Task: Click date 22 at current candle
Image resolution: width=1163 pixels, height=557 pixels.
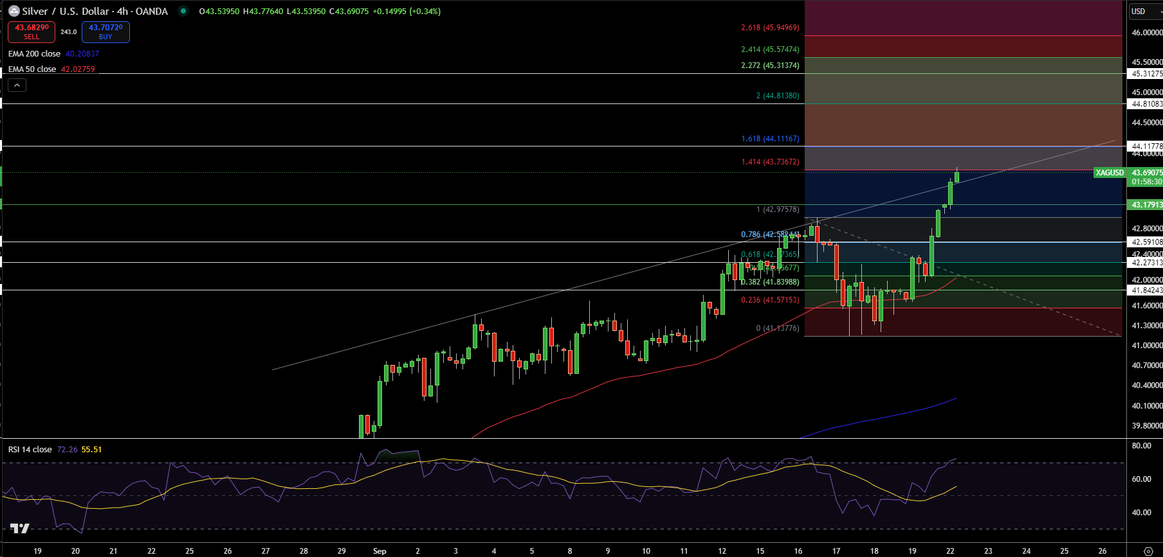Action: point(950,551)
